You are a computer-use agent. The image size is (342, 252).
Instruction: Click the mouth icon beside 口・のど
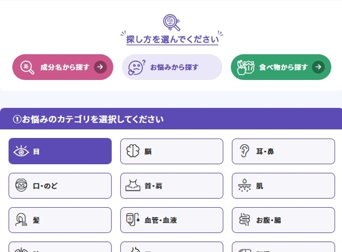coord(21,186)
